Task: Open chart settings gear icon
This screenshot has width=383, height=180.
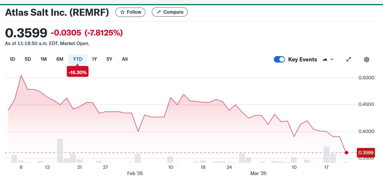Action: [367, 59]
